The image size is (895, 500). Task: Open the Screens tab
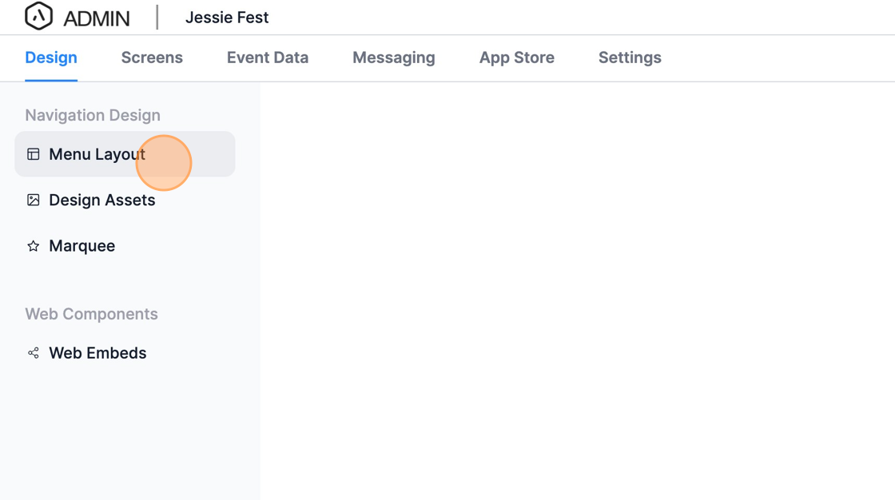(152, 58)
